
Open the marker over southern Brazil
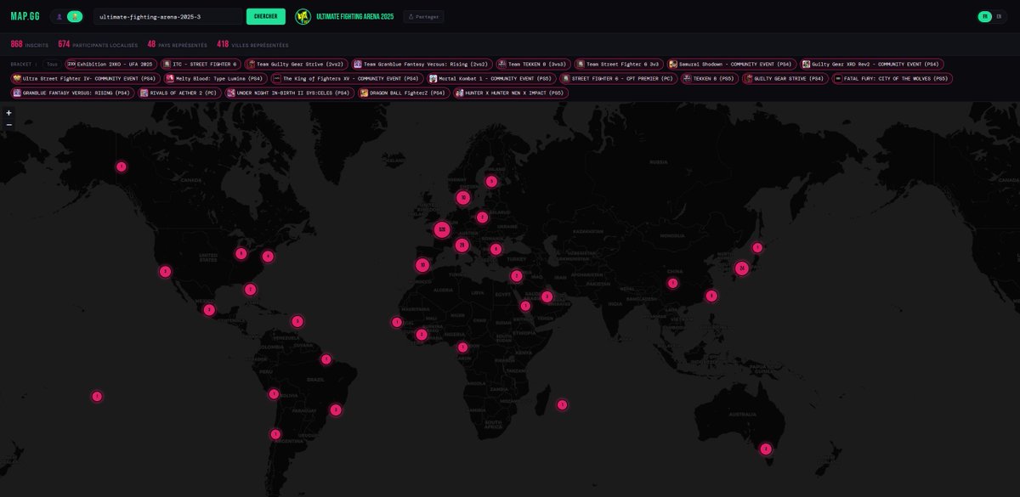pos(336,409)
